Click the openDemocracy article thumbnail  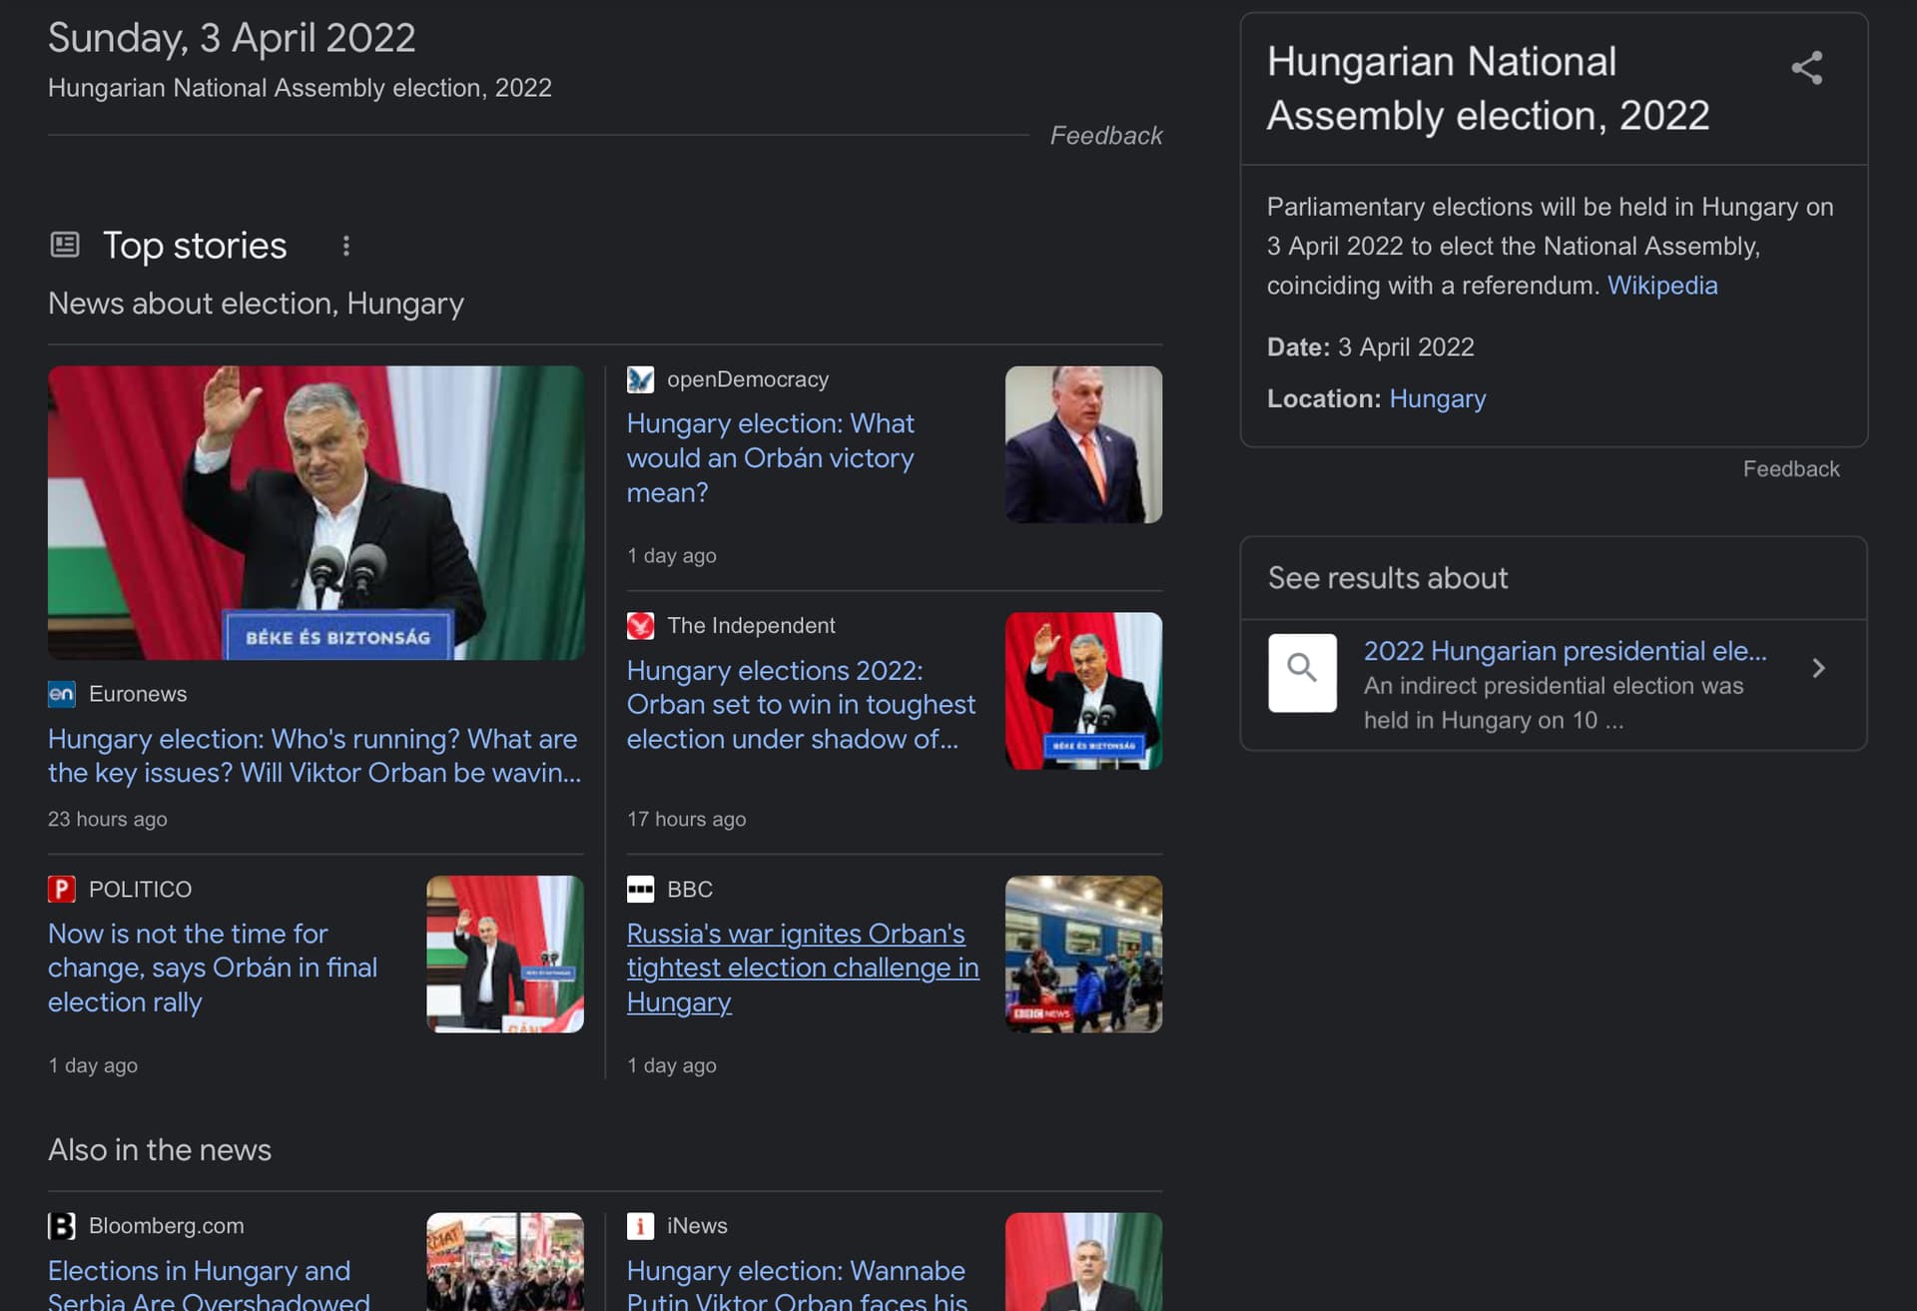click(1083, 444)
